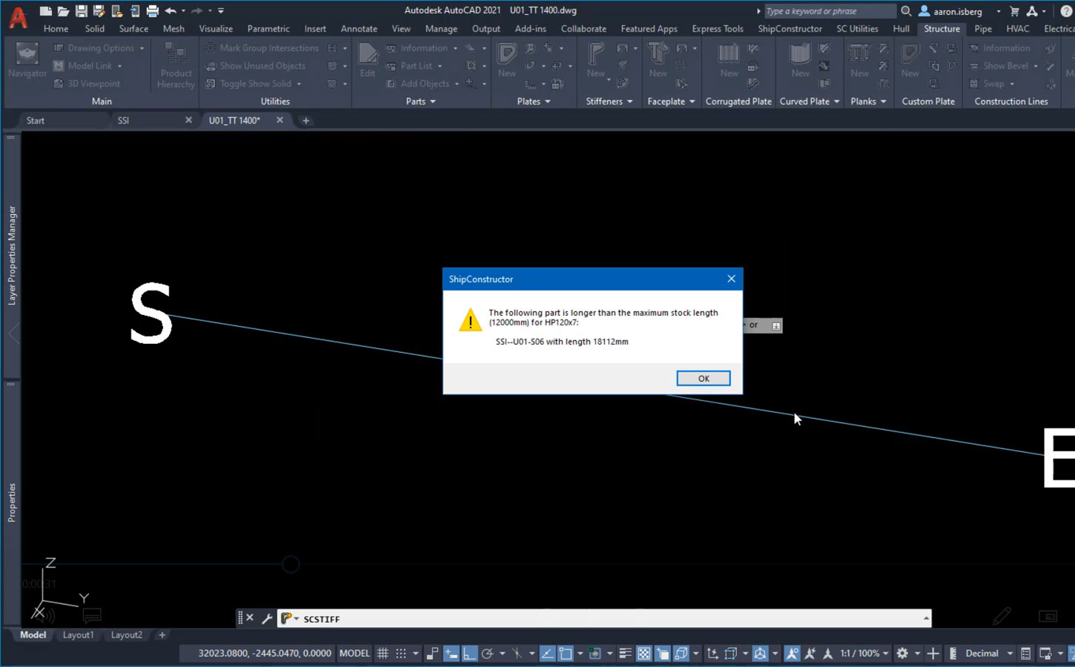
Task: Open the annotation scale 1:1 / 100% dropdown
Action: tap(864, 653)
